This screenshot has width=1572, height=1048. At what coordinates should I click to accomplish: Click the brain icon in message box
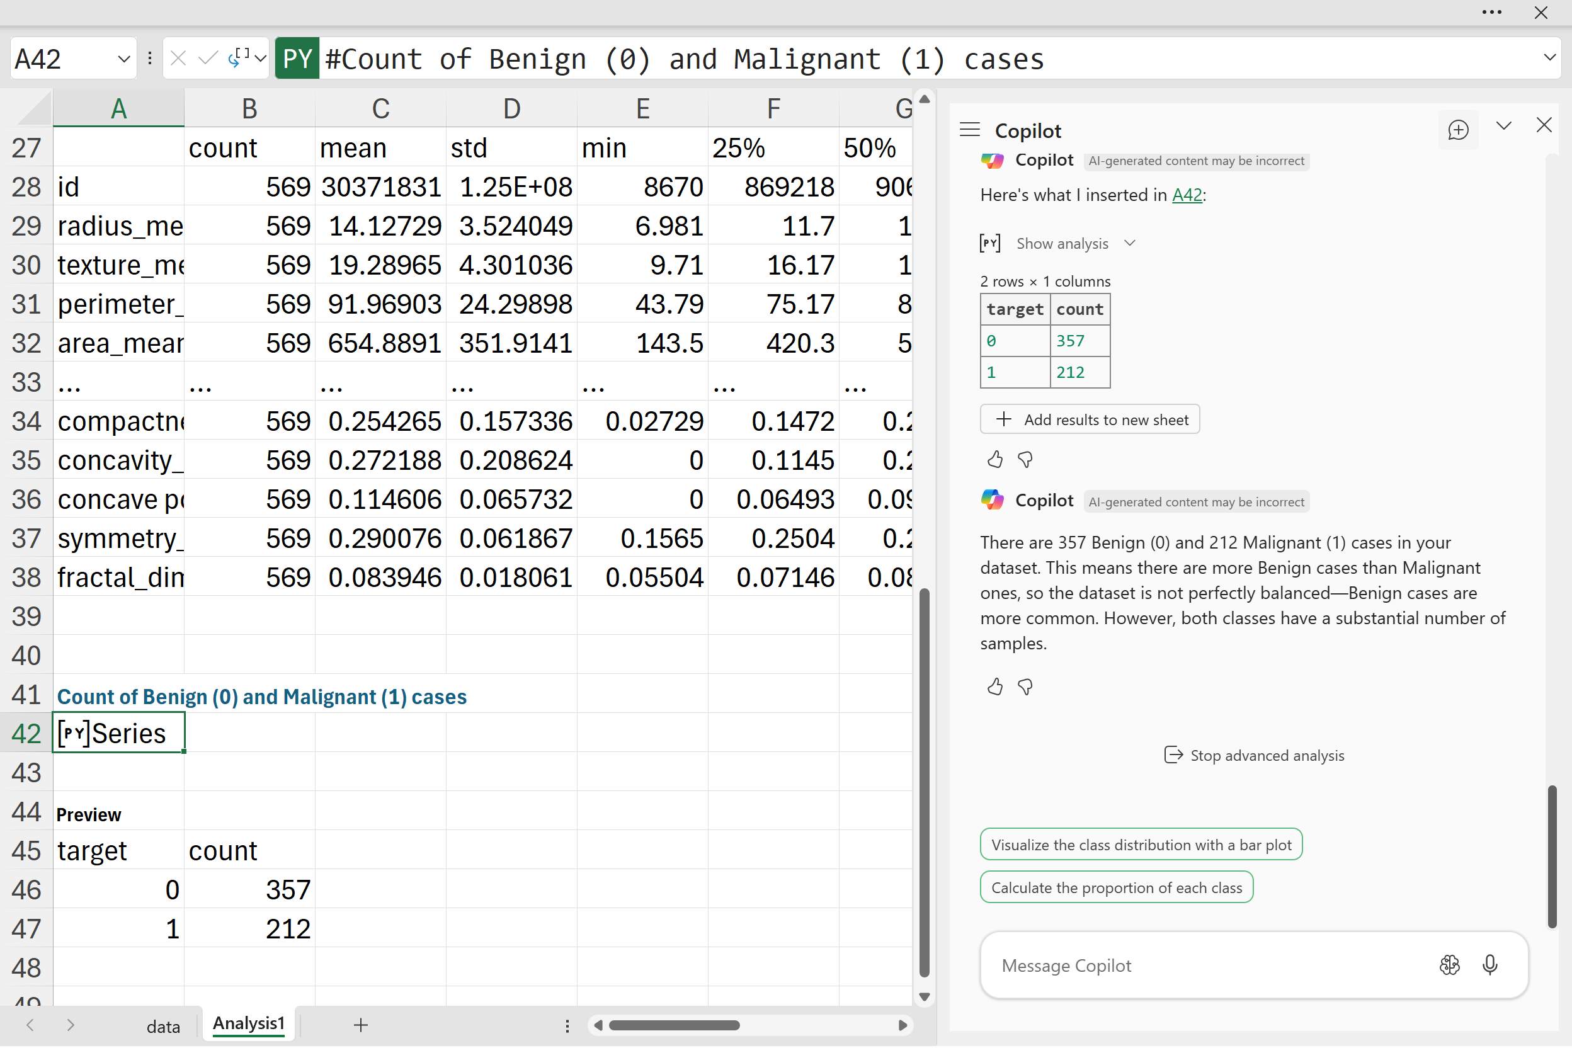coord(1449,964)
